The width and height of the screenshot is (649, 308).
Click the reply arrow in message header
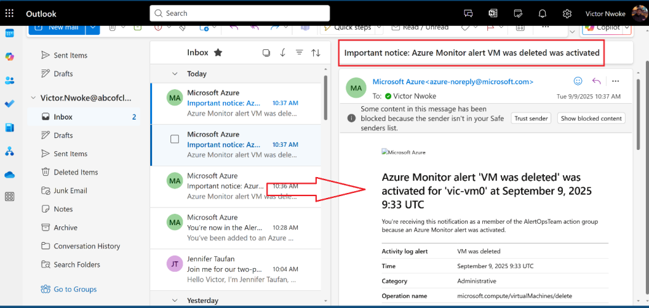point(596,81)
